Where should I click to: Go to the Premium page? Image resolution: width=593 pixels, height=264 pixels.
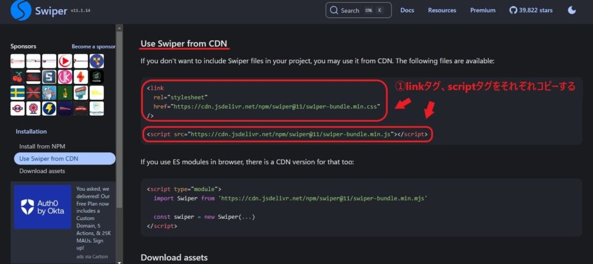tap(482, 10)
